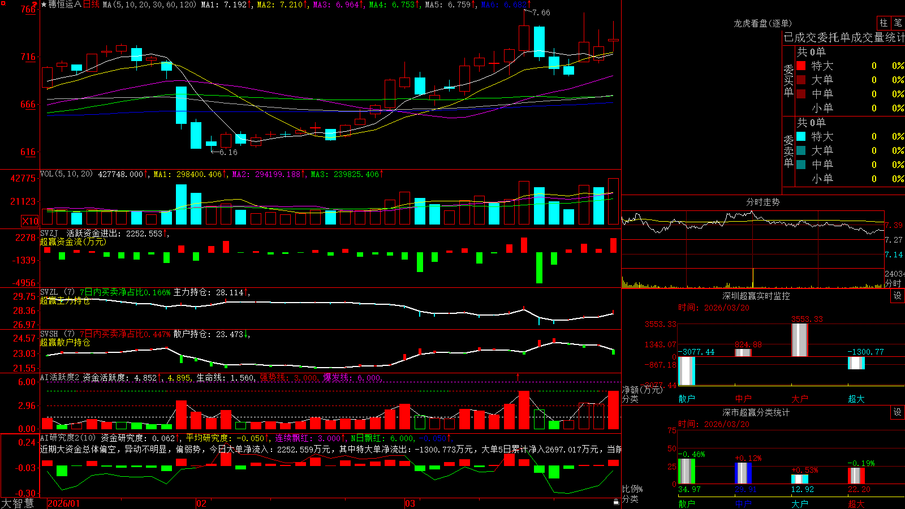Click the 柱 bar-view button
905x509 pixels.
pyautogui.click(x=884, y=23)
